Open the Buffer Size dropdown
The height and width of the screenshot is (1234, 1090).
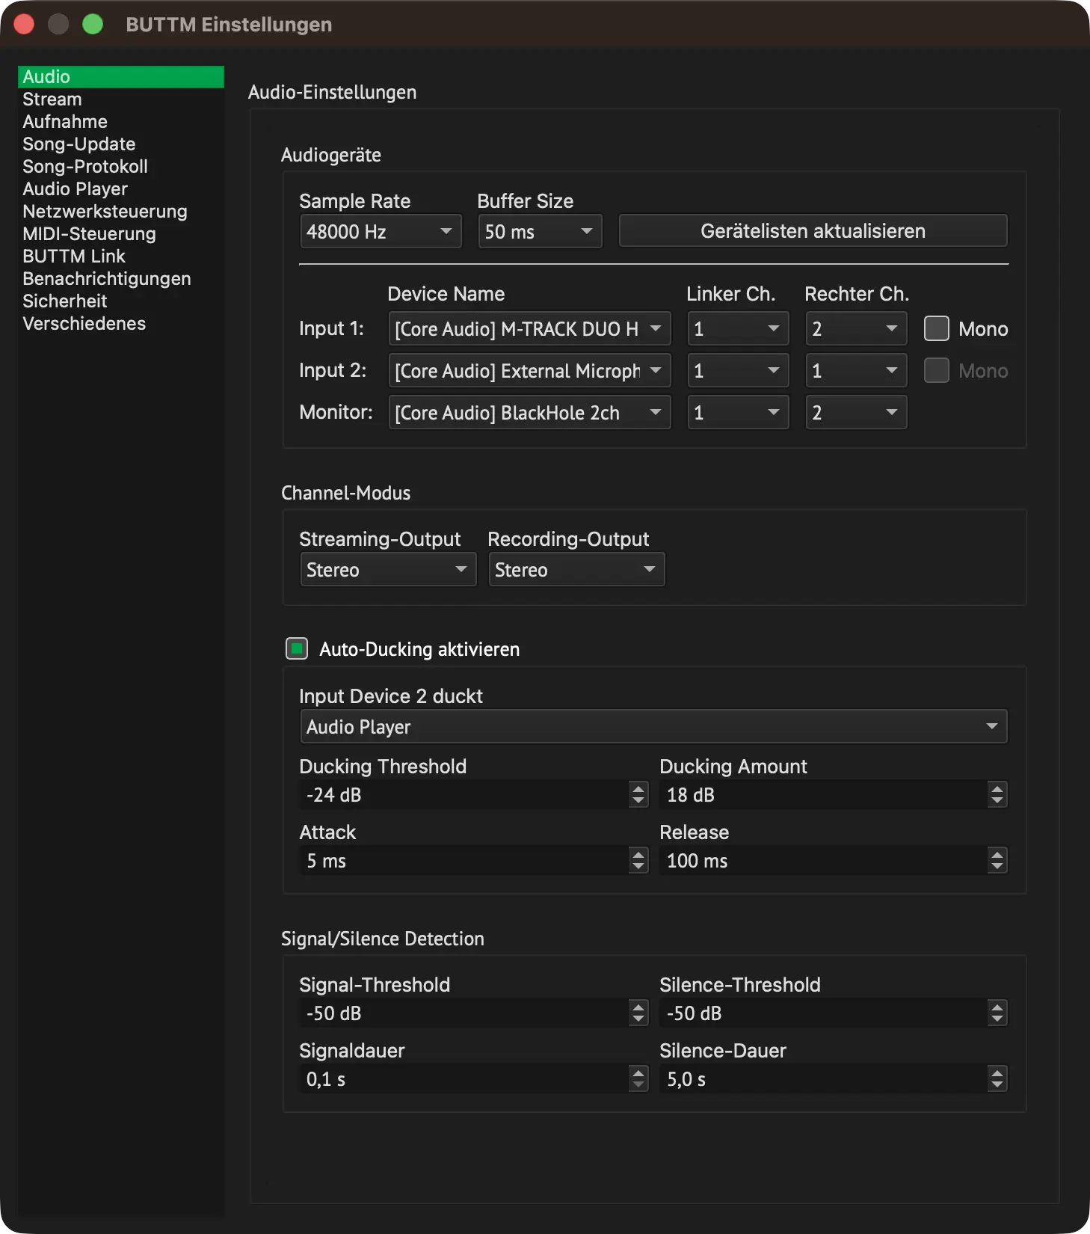point(540,231)
